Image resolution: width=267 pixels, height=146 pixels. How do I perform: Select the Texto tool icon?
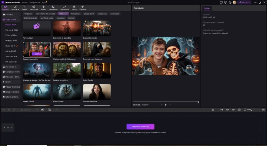tap(24, 8)
